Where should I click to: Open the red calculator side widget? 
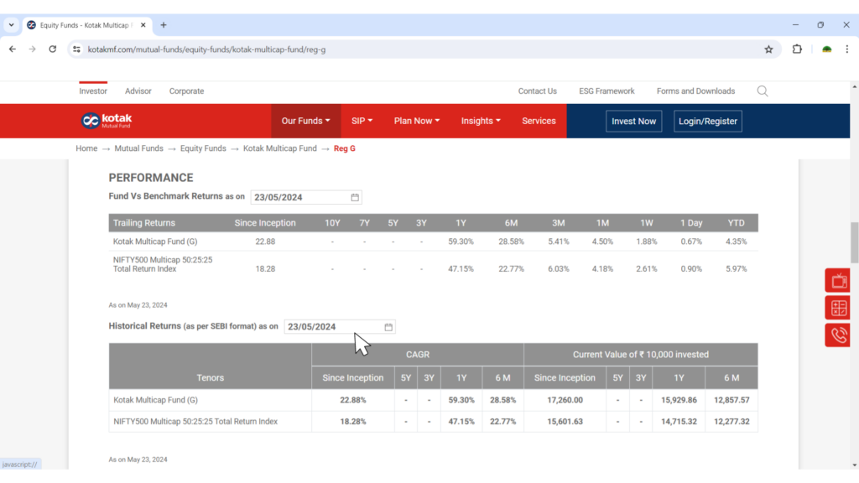838,308
